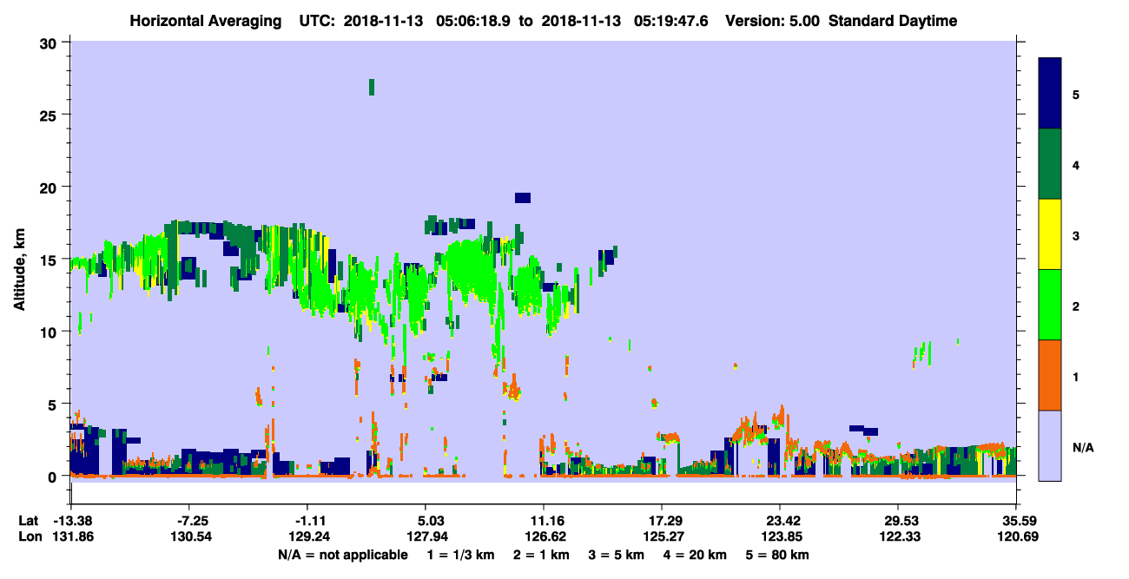Click the end time '05:19:47.6' in title
This screenshot has width=1129, height=579.
pyautogui.click(x=670, y=21)
